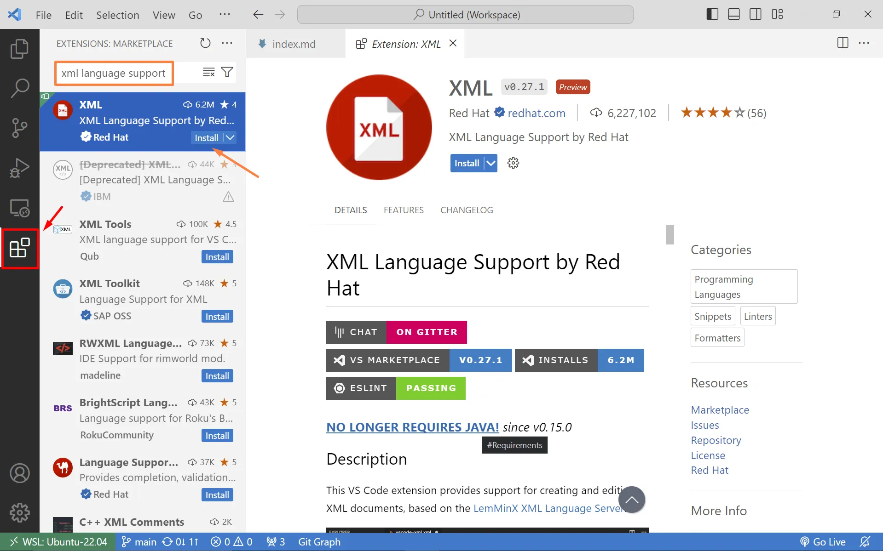The height and width of the screenshot is (551, 883).
Task: Click the Extensions icon in activity bar
Action: (x=19, y=248)
